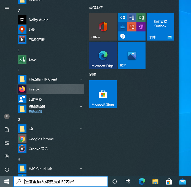This screenshot has height=187, width=191.
Task: Open Word icon in Office tile group
Action: coord(132,18)
